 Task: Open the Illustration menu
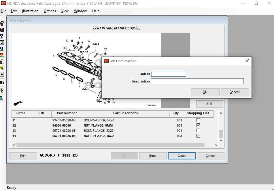pyautogui.click(x=30, y=11)
